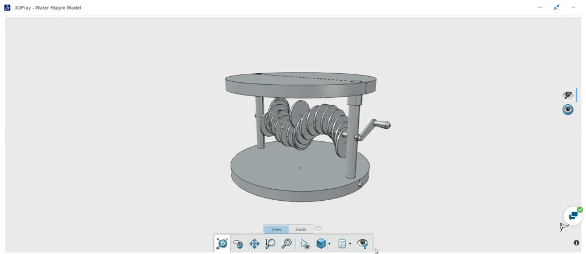The image size is (586, 254).
Task: Switch to the Tools tab
Action: point(300,229)
